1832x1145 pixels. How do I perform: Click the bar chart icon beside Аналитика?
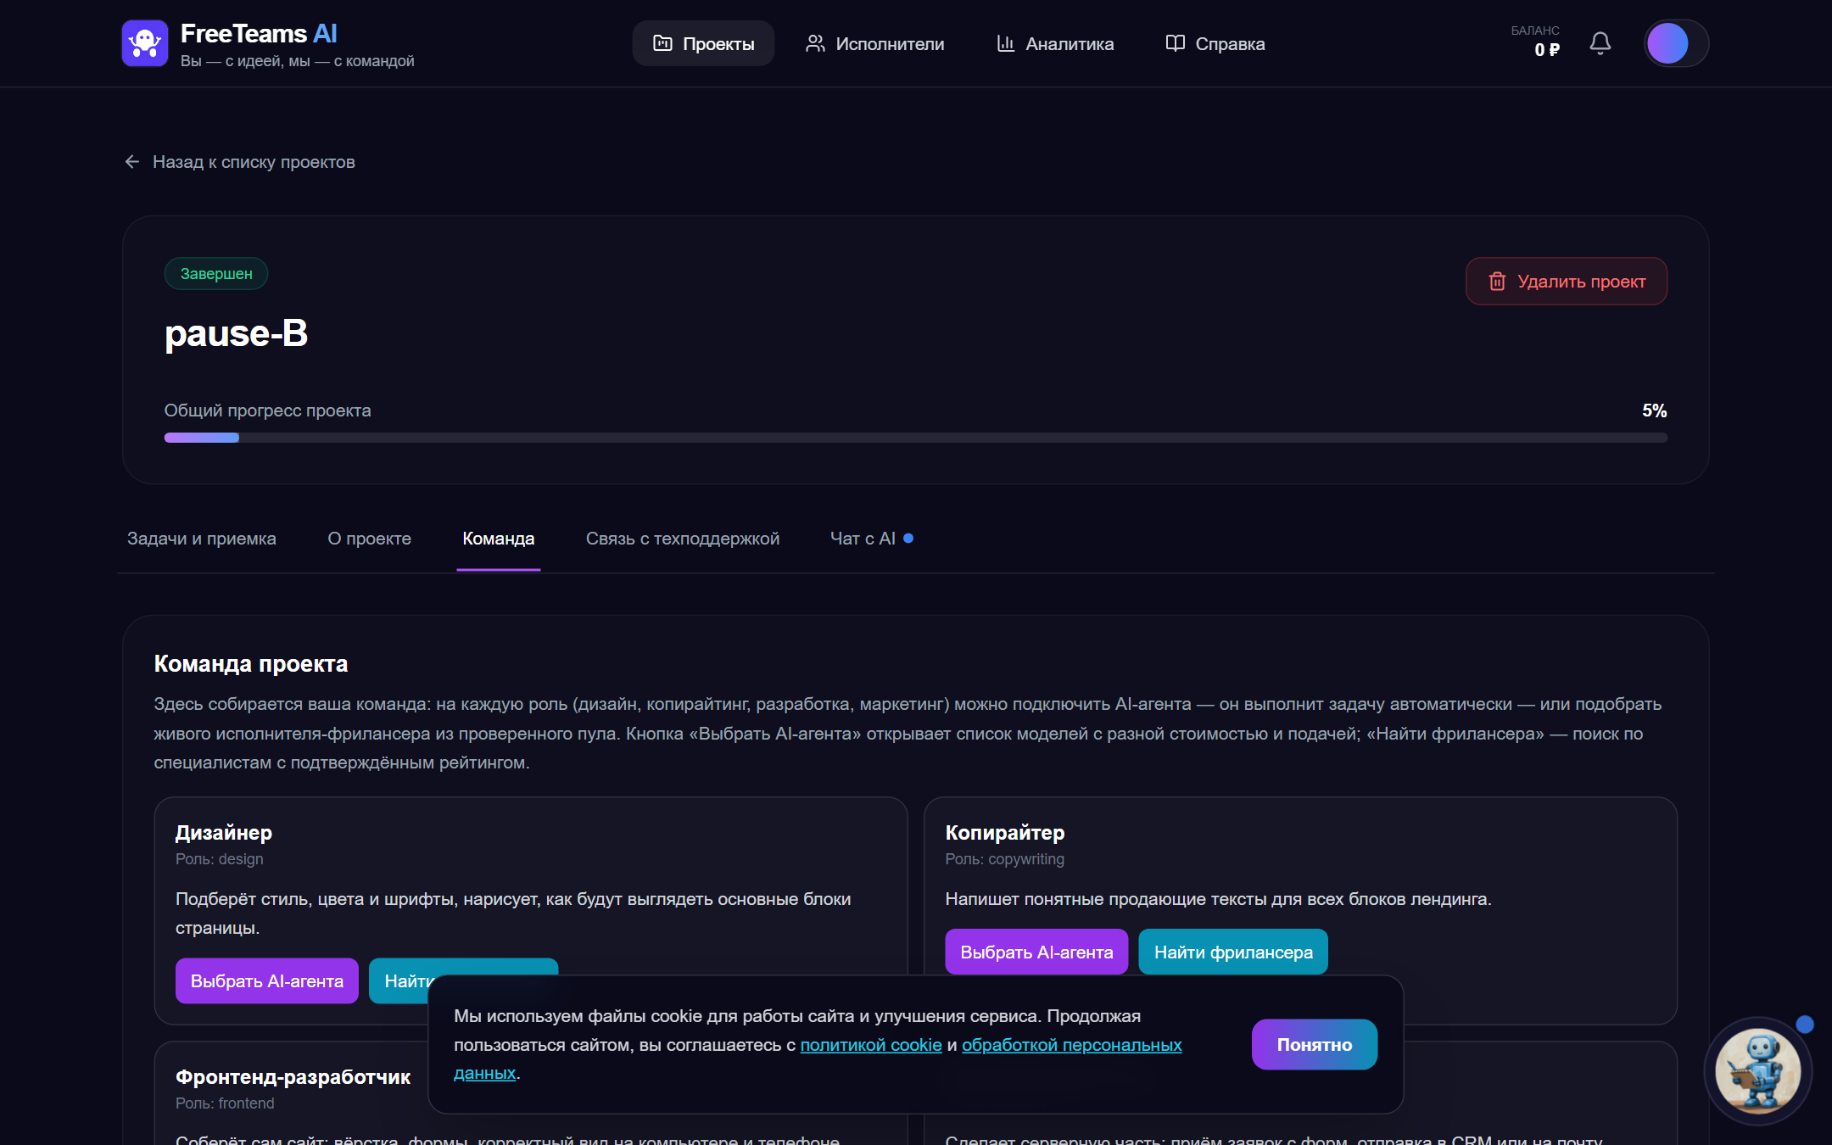[x=1006, y=43]
